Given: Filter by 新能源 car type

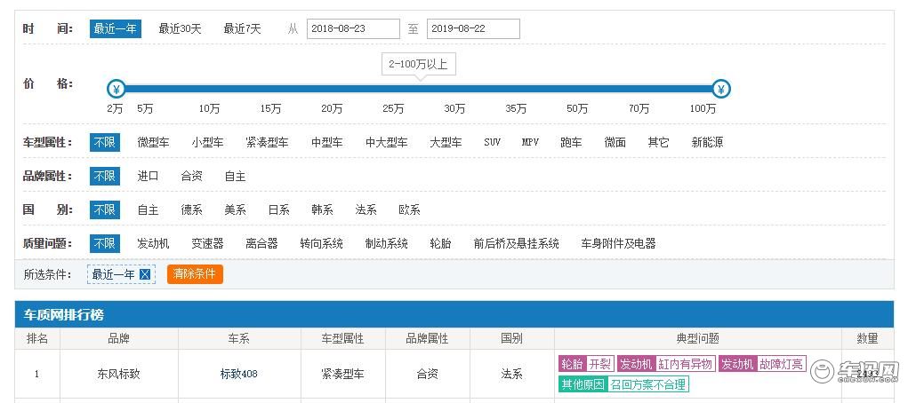Looking at the screenshot, I should click(x=707, y=142).
